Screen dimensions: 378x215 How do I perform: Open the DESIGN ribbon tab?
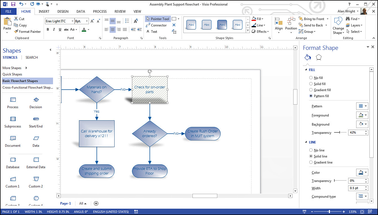tap(63, 12)
